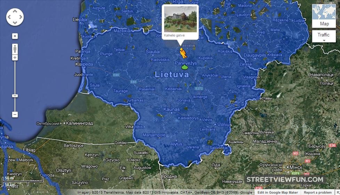This screenshot has width=340, height=195.
Task: Select the Street View pegman in zoom control
Action: tap(15, 48)
